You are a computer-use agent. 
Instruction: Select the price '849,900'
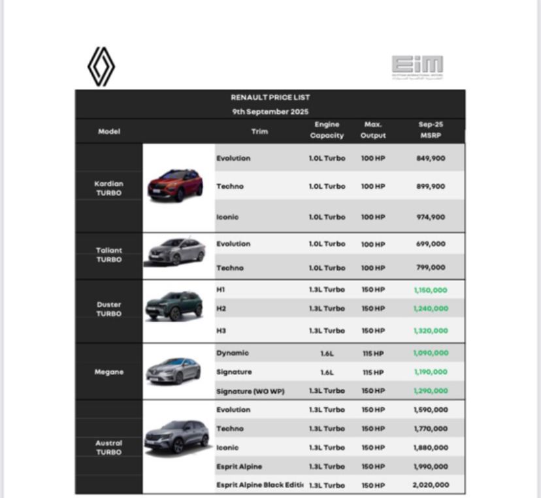(x=431, y=158)
